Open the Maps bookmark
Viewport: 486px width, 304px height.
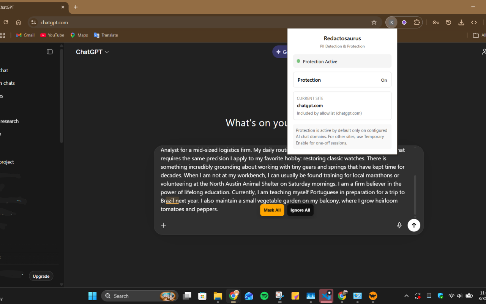click(x=79, y=35)
